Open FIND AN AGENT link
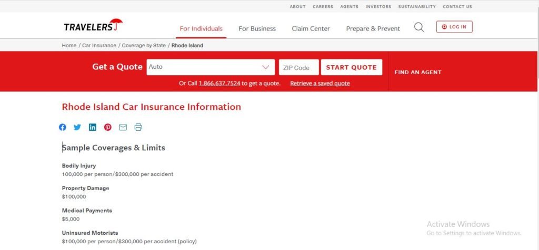The width and height of the screenshot is (539, 250). [x=417, y=72]
